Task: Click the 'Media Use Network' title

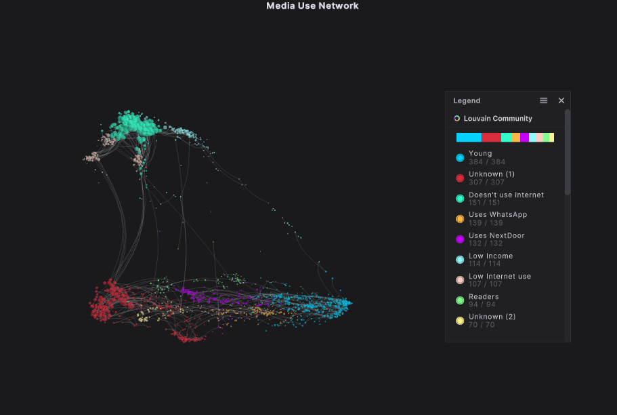Action: tap(312, 6)
